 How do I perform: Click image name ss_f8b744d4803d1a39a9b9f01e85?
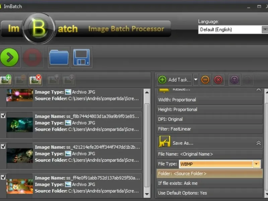click(x=103, y=116)
